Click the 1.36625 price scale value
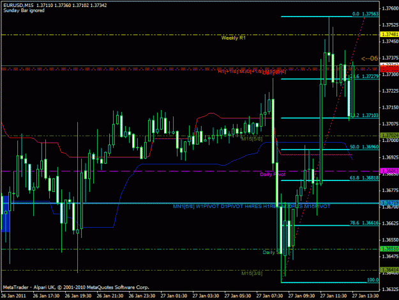399x300 pixels. tap(390, 223)
